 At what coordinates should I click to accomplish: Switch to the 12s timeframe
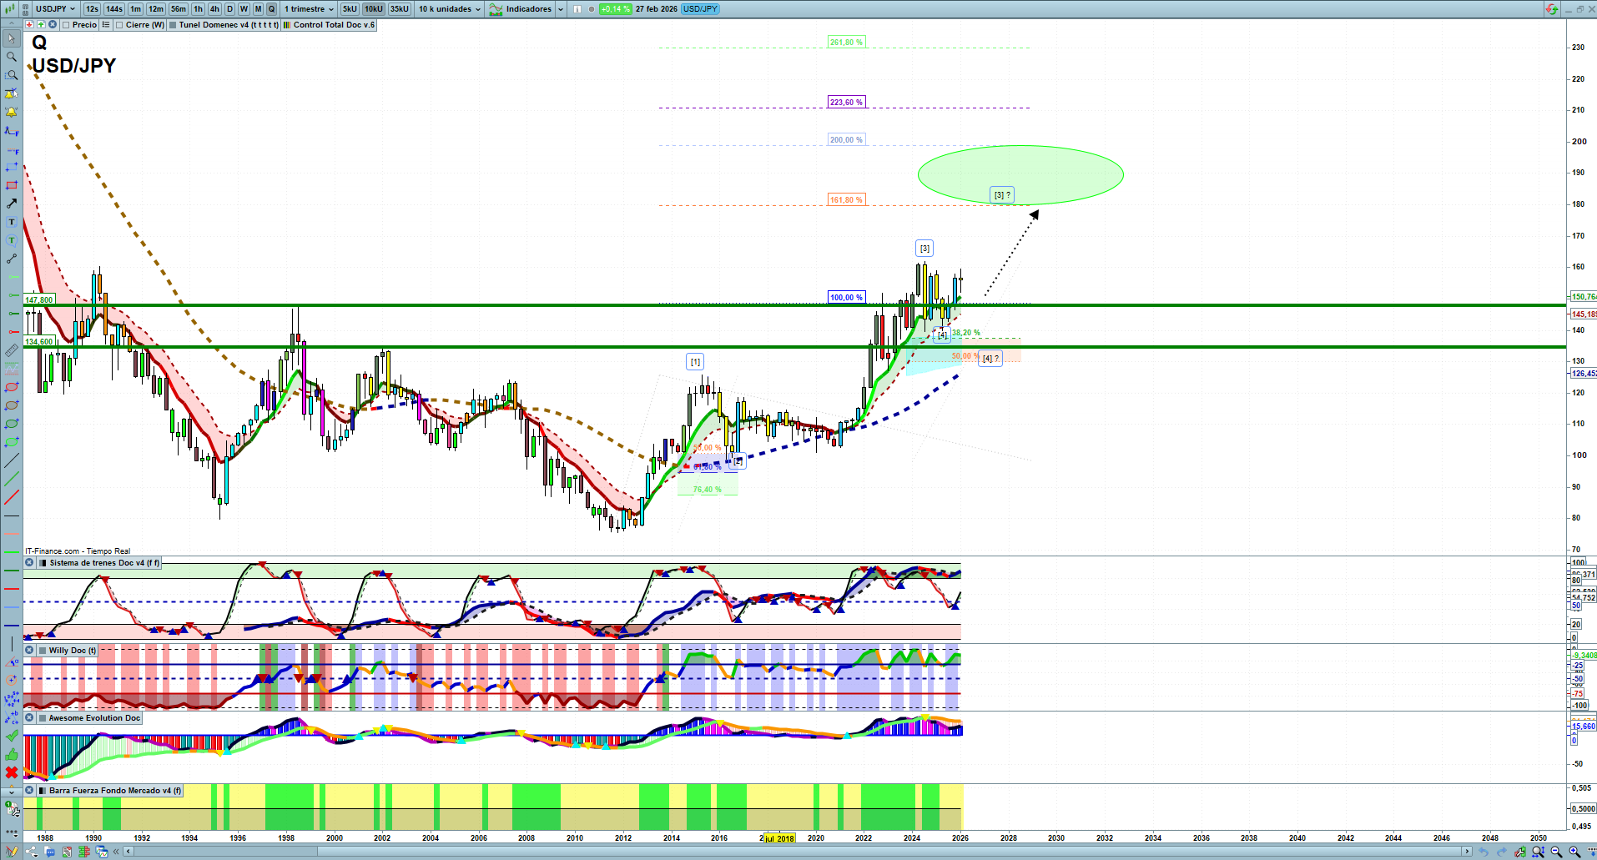tap(92, 9)
